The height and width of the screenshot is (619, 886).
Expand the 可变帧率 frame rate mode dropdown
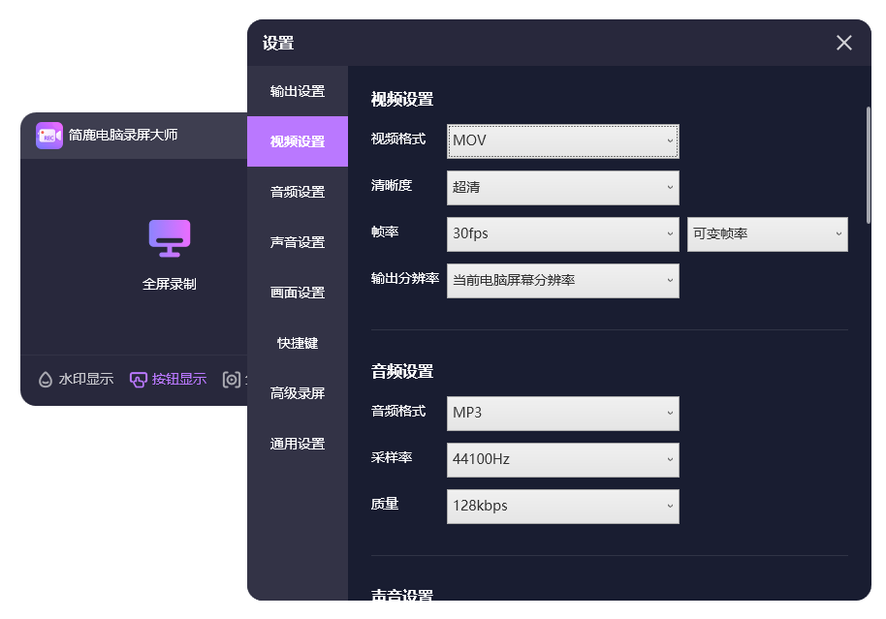click(767, 233)
